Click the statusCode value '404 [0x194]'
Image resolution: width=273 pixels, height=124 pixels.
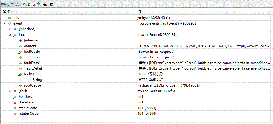pyautogui.click(x=147, y=108)
